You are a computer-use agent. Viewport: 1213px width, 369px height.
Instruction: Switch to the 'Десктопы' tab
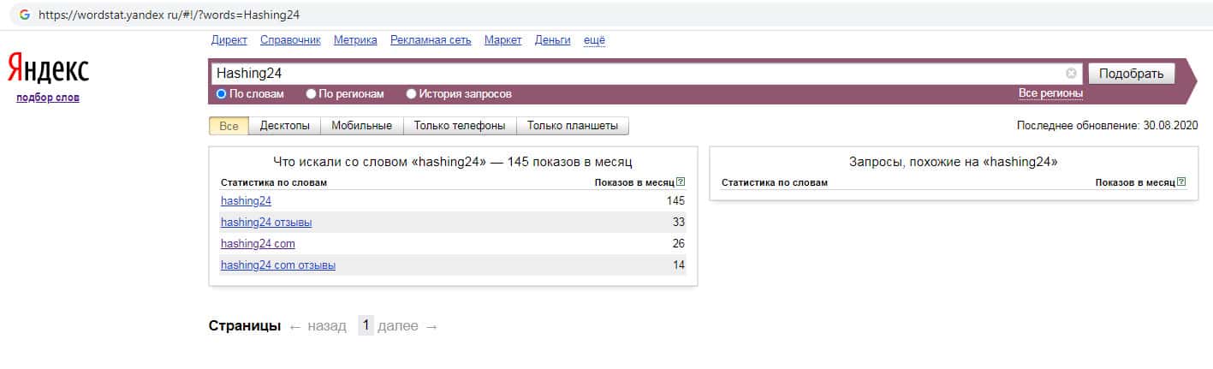click(x=284, y=126)
